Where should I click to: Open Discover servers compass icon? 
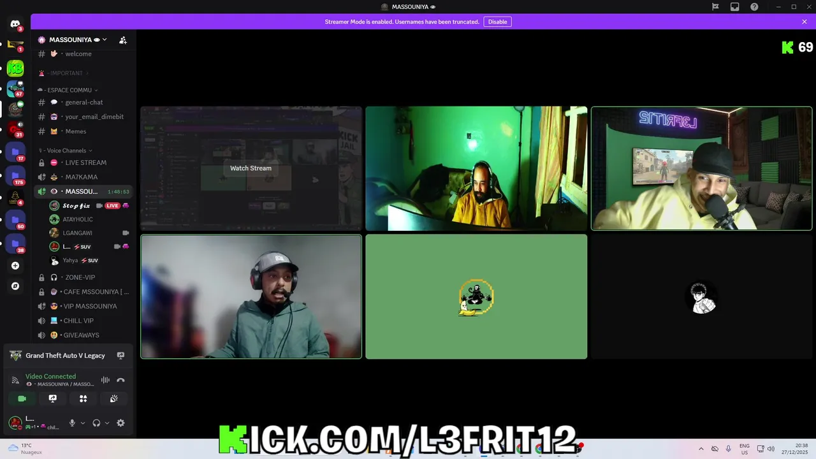tap(15, 286)
